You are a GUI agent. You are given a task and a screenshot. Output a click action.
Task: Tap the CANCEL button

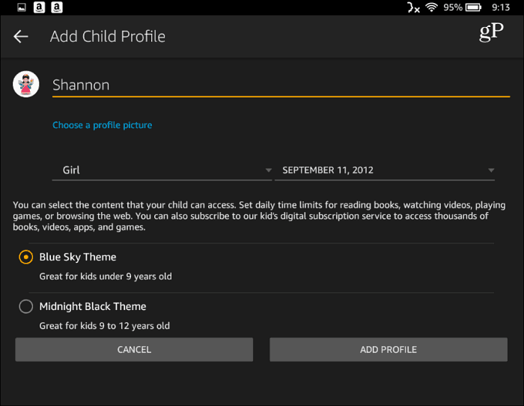pyautogui.click(x=134, y=350)
